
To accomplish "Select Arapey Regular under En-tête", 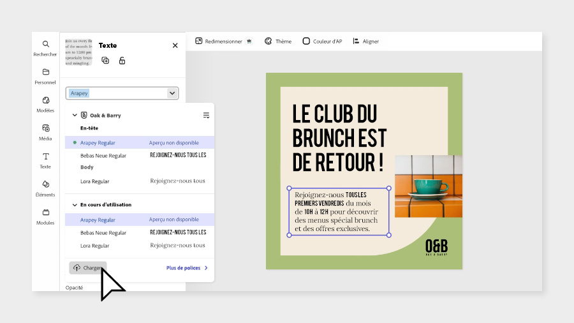I will 140,142.
